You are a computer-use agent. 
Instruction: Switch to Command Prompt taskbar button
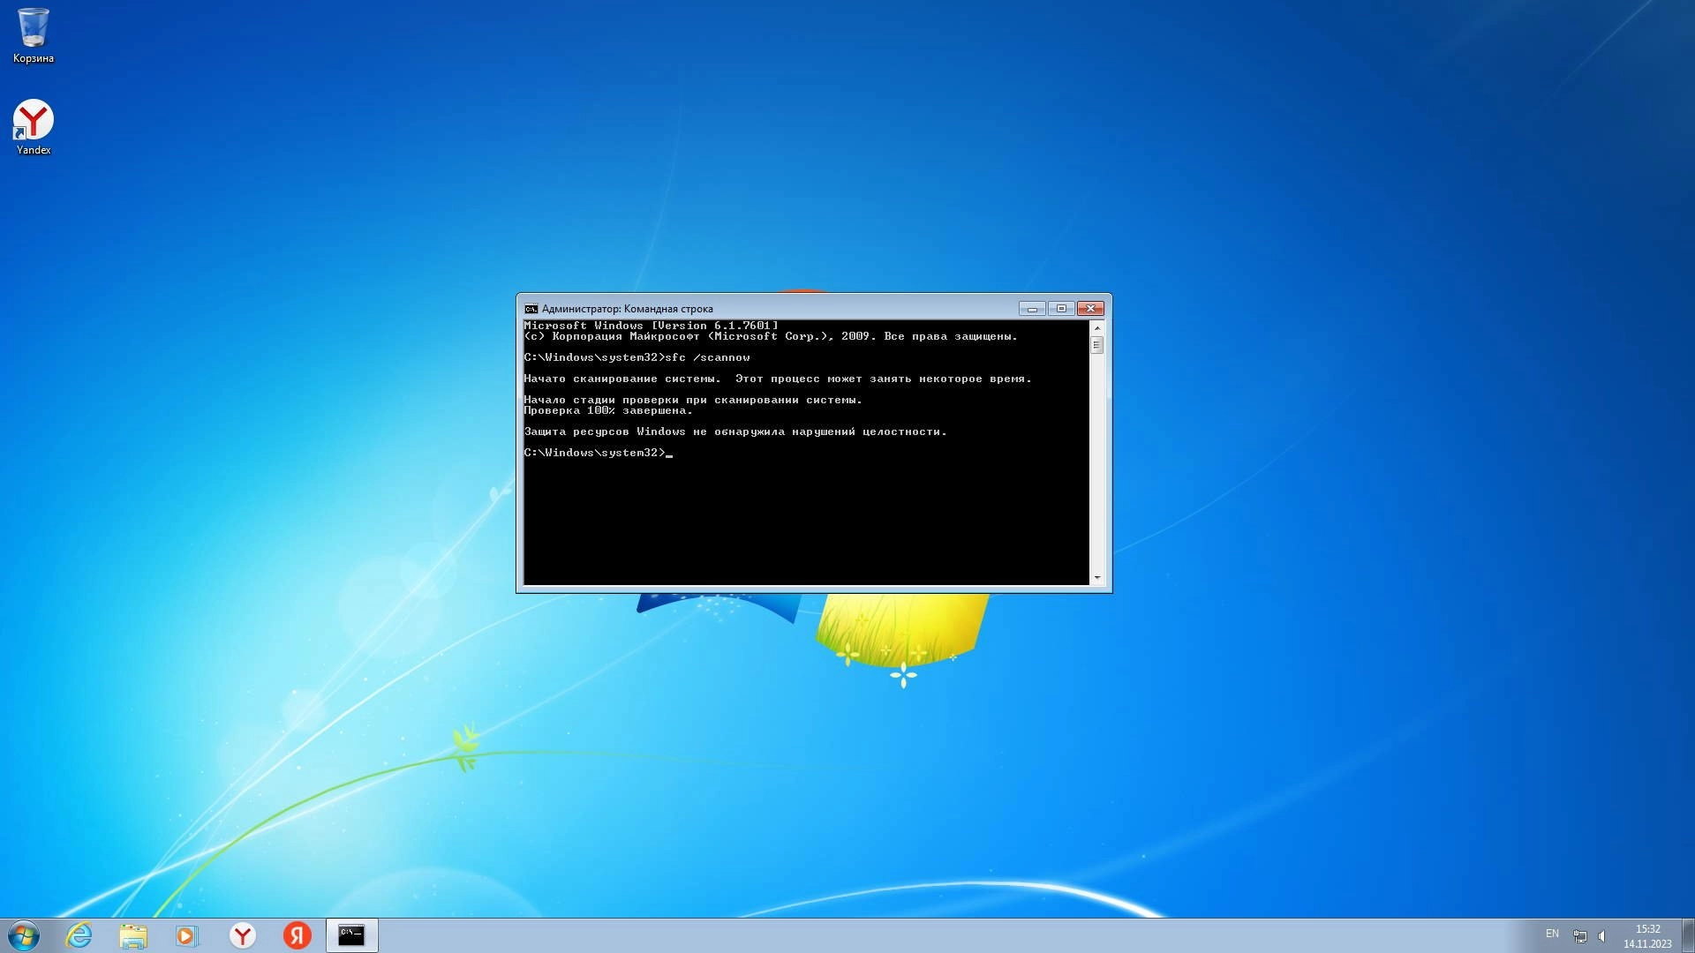click(351, 935)
